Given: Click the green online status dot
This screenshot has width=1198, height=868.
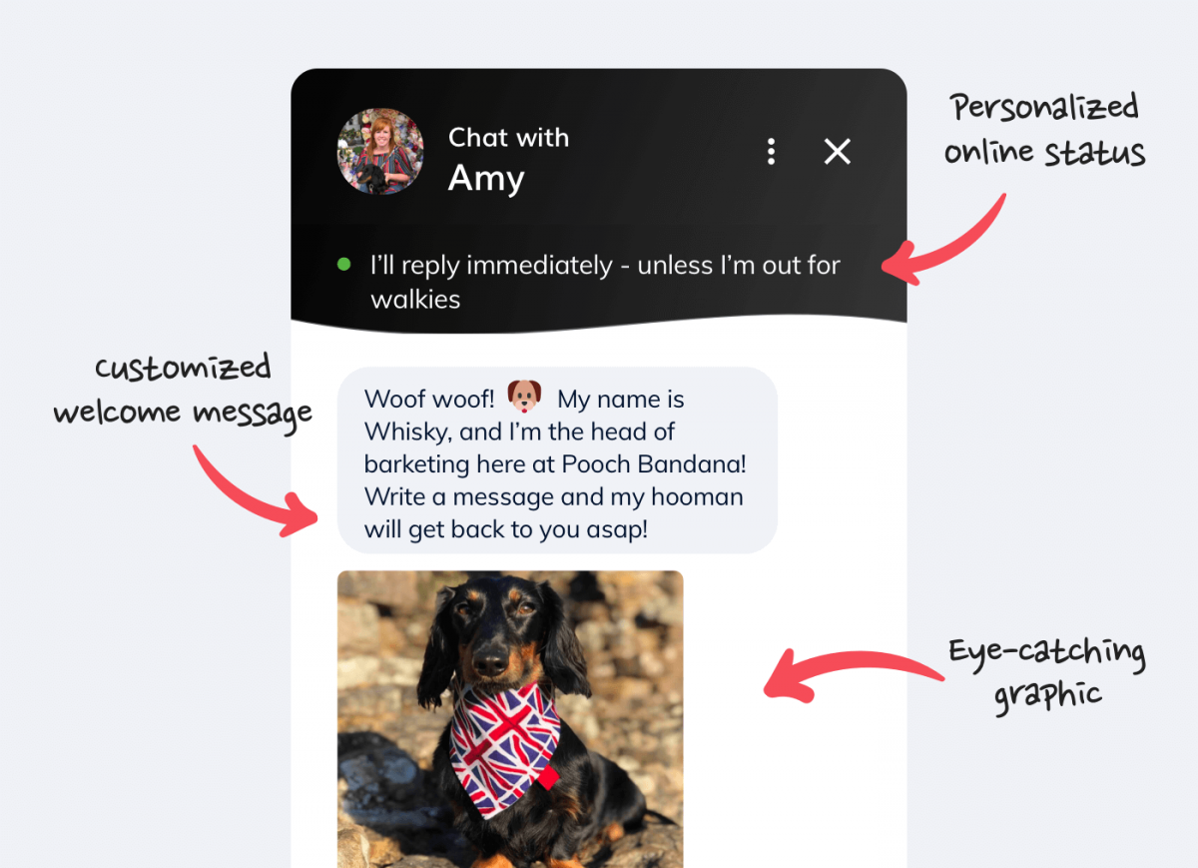Looking at the screenshot, I should tap(344, 265).
